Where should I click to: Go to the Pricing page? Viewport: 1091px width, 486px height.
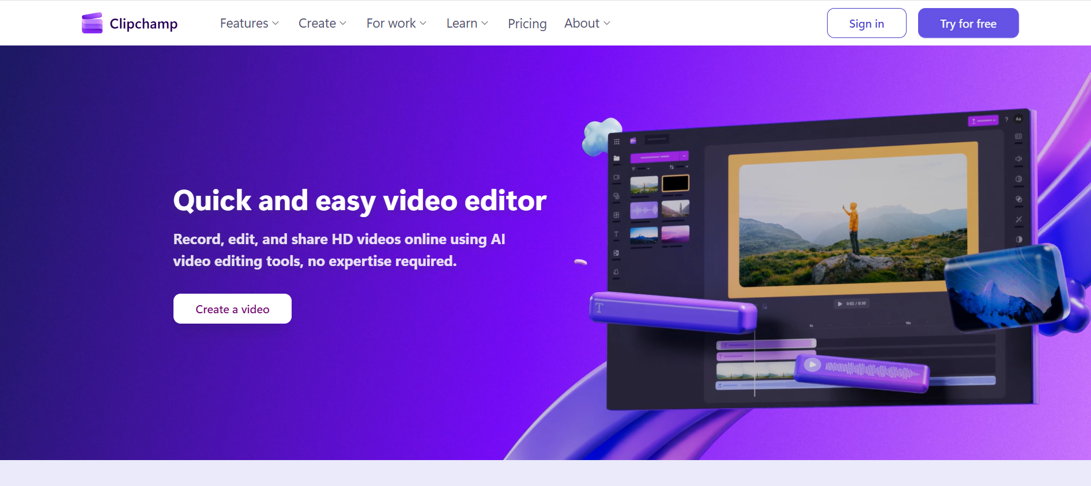[x=527, y=24]
